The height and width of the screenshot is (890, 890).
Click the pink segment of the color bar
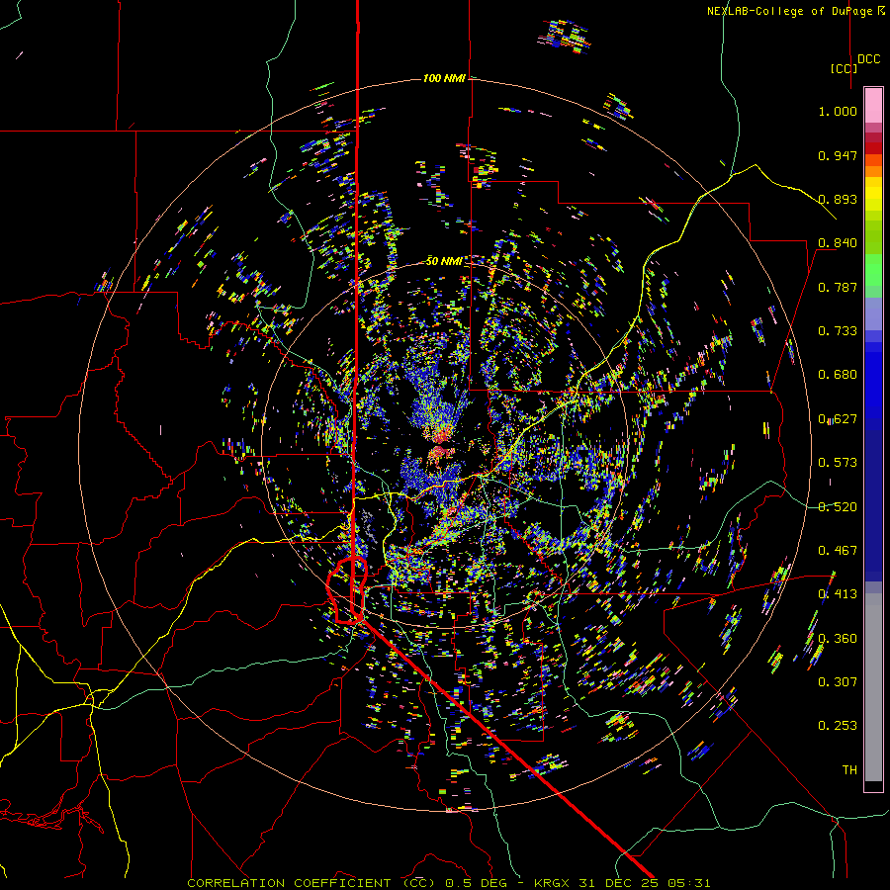(x=873, y=105)
